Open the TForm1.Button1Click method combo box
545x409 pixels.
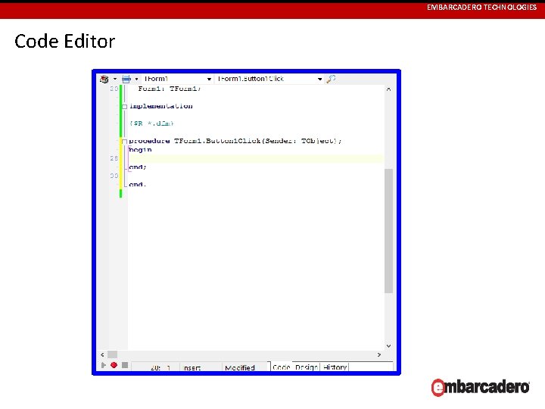click(x=269, y=79)
